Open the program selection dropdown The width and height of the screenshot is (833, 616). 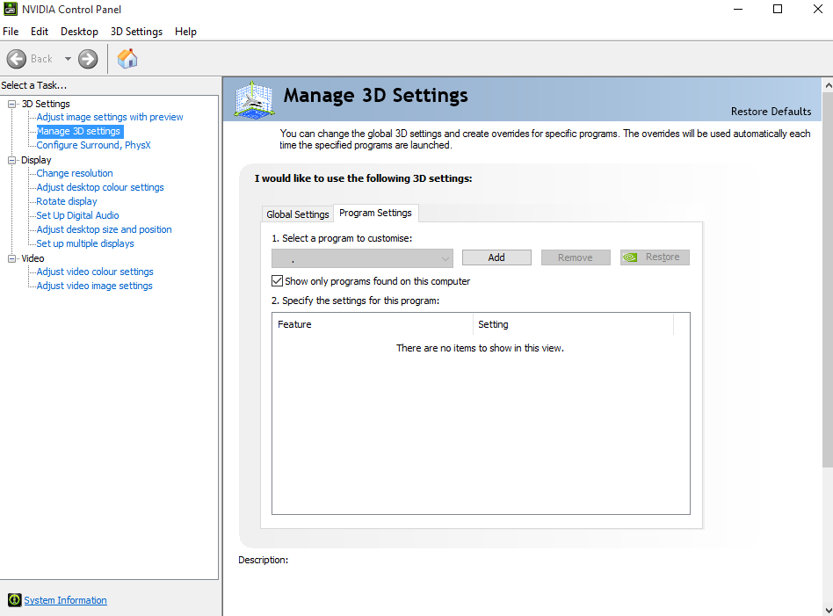pyautogui.click(x=362, y=258)
